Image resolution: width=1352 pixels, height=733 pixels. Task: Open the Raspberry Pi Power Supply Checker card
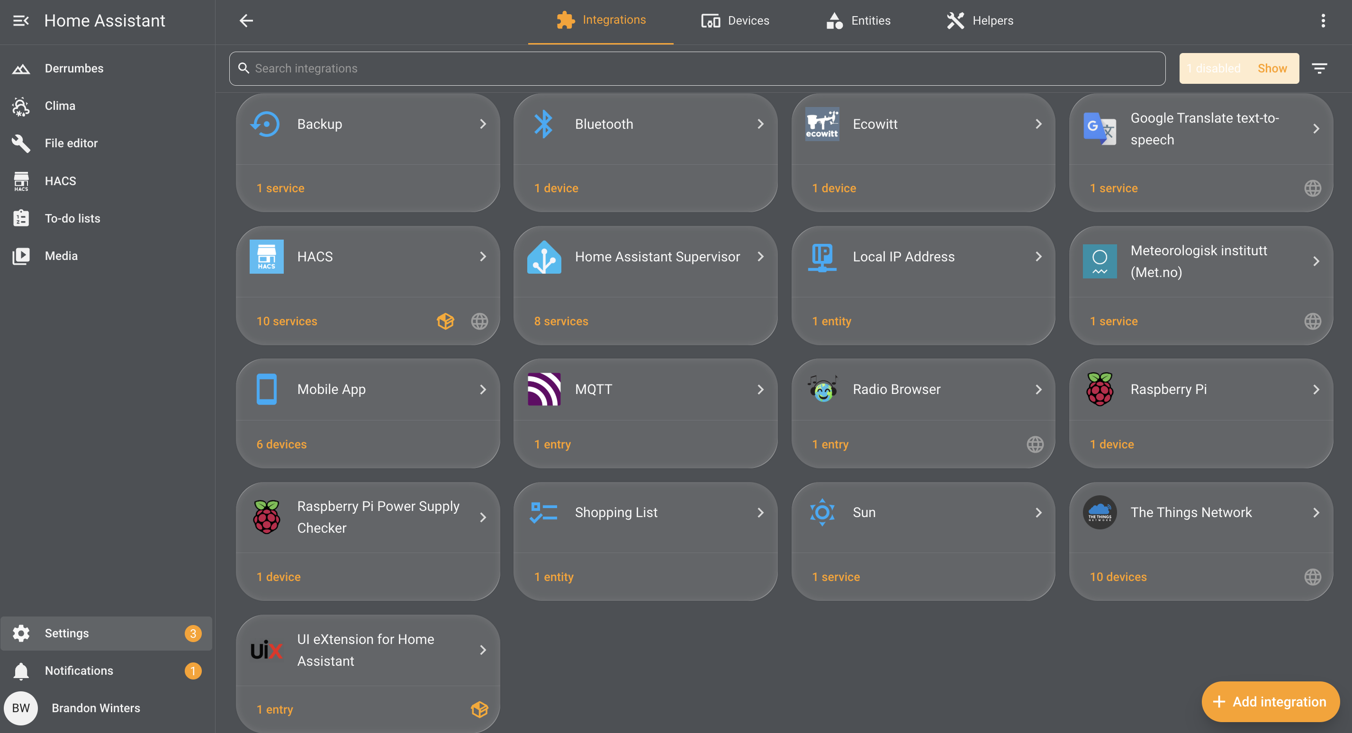pyautogui.click(x=368, y=542)
